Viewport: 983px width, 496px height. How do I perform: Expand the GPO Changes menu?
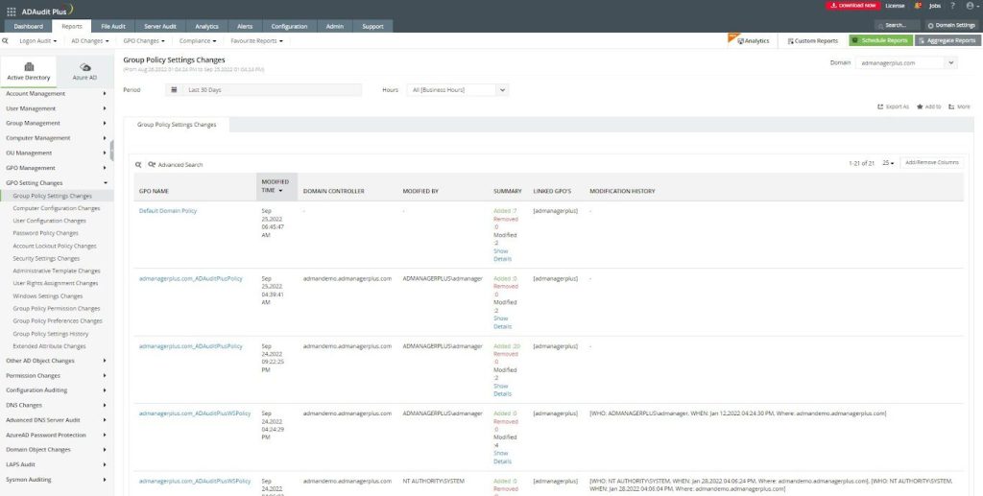click(144, 41)
